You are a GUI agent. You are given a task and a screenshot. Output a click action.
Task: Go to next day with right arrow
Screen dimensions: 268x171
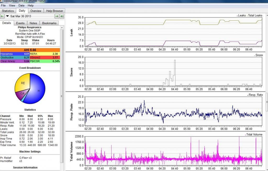(x=57, y=16)
